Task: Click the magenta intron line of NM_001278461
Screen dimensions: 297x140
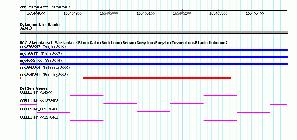Action: (x=154, y=120)
